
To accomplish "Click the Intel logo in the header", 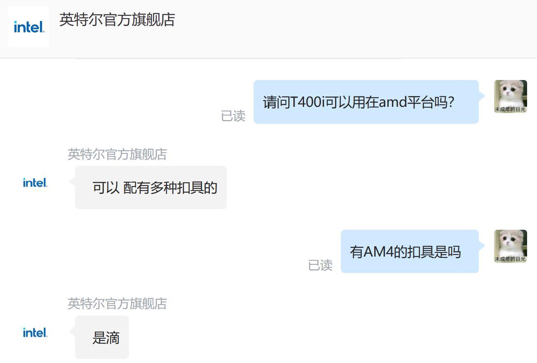I will pyautogui.click(x=29, y=27).
